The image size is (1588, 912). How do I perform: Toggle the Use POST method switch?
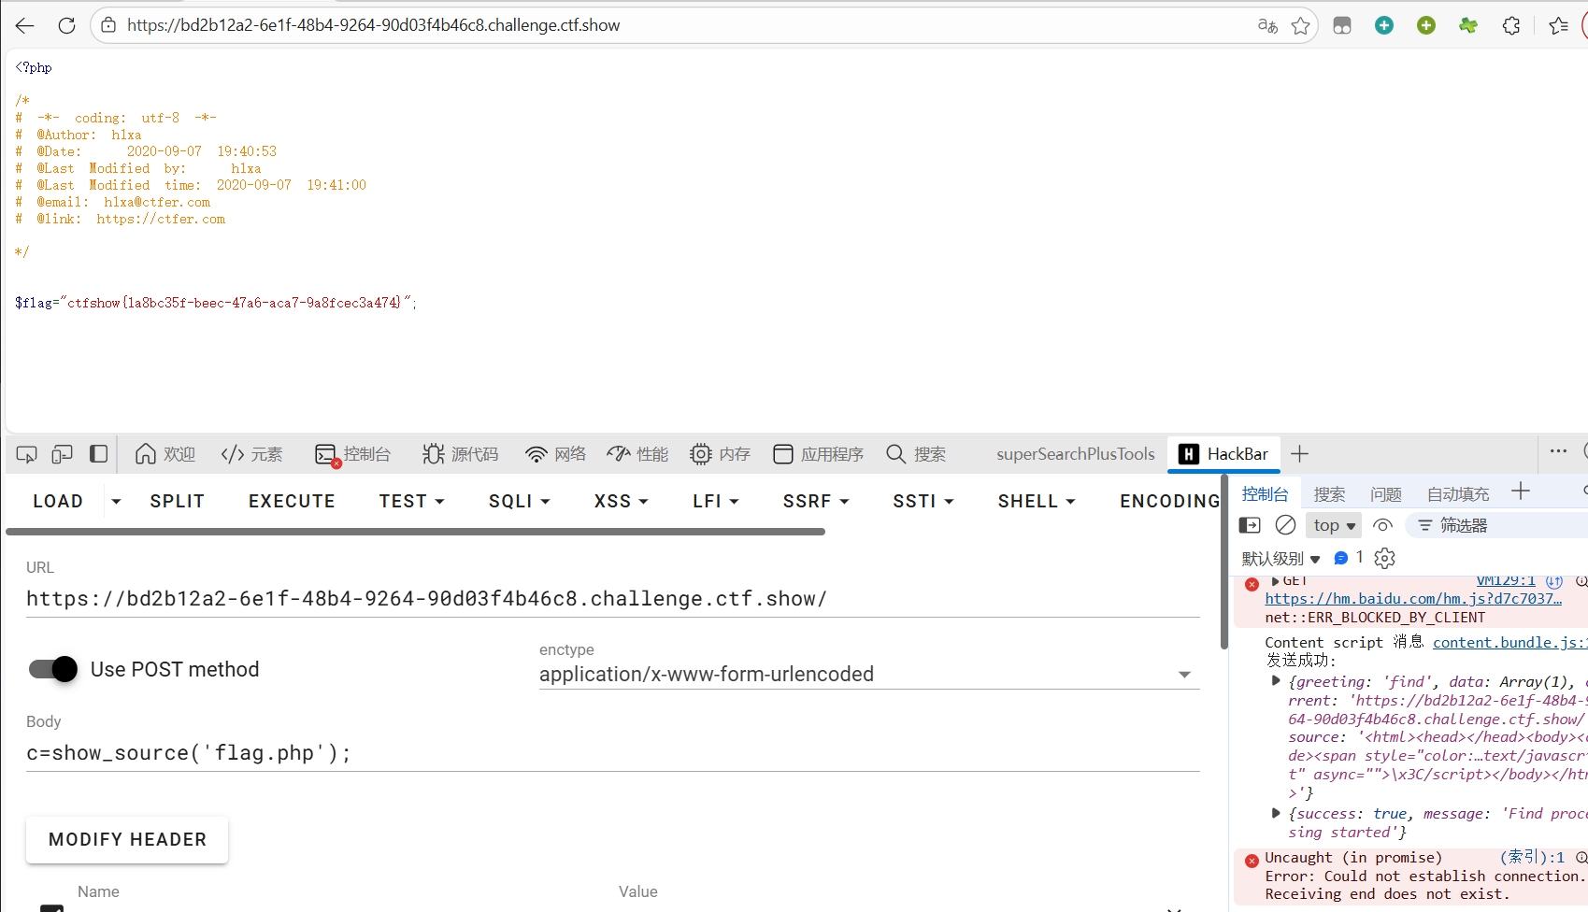coord(53,669)
